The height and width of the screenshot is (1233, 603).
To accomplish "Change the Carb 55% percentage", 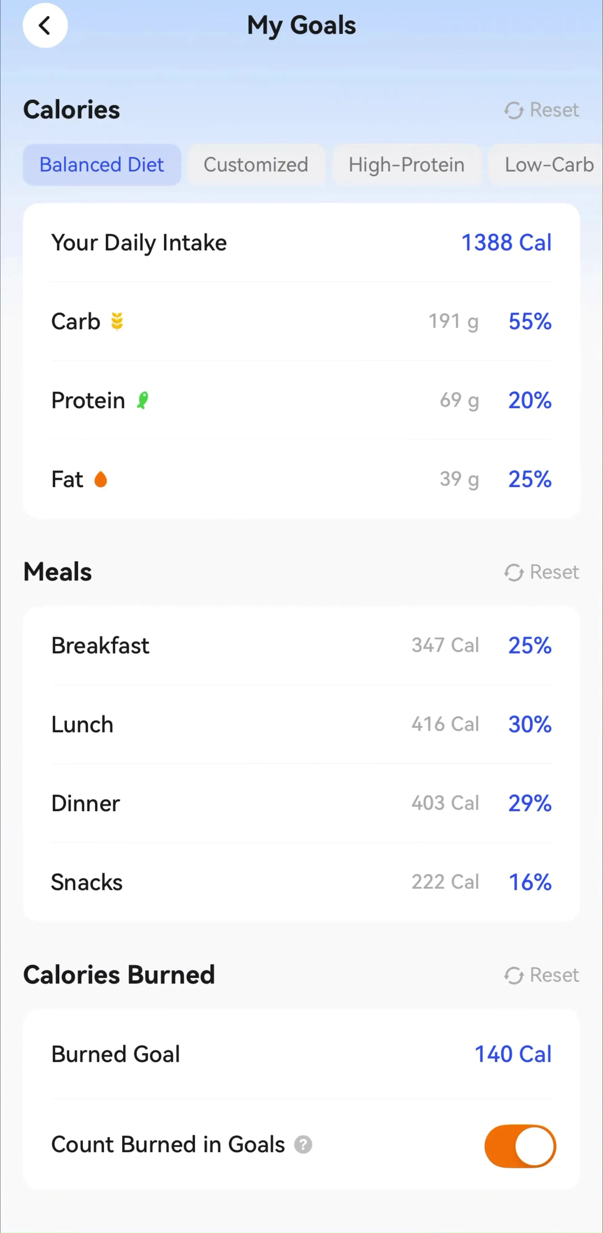I will tap(530, 322).
